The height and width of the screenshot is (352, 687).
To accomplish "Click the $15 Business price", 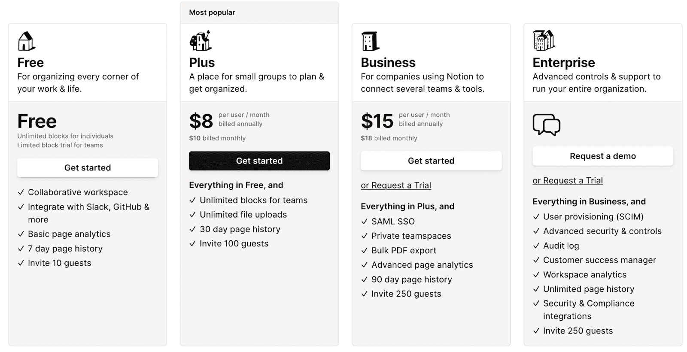I will [377, 121].
